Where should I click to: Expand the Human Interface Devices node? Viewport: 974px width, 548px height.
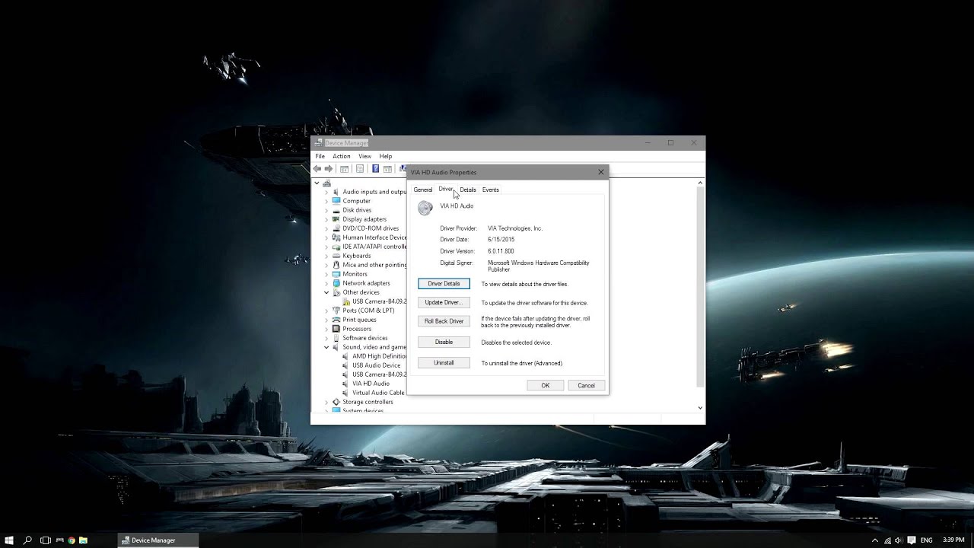pos(326,237)
